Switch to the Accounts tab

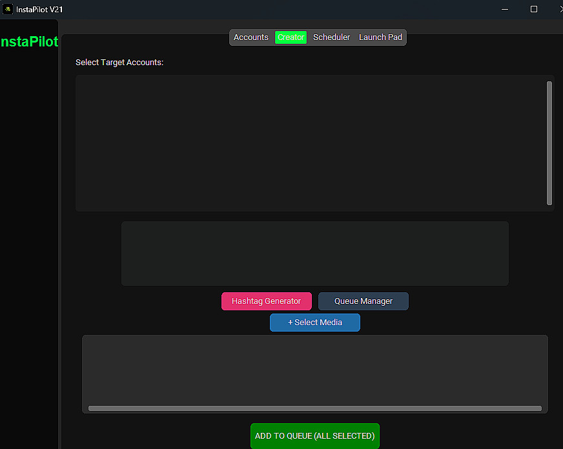point(251,37)
